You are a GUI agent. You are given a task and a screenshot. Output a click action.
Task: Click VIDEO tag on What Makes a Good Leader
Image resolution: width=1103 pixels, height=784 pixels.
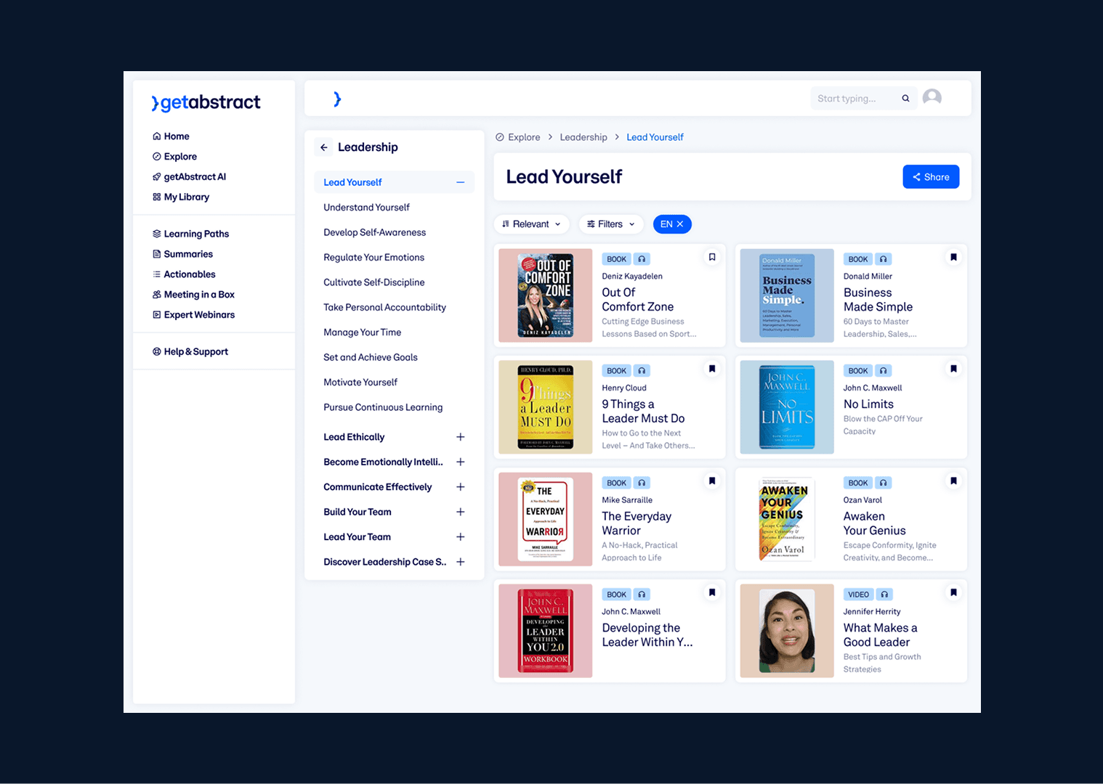pos(858,595)
